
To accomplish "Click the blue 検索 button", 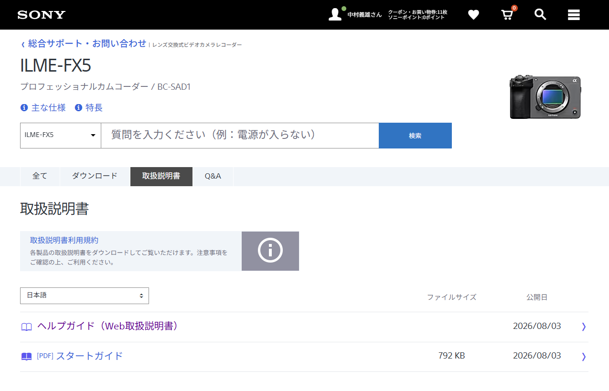I will pos(415,136).
